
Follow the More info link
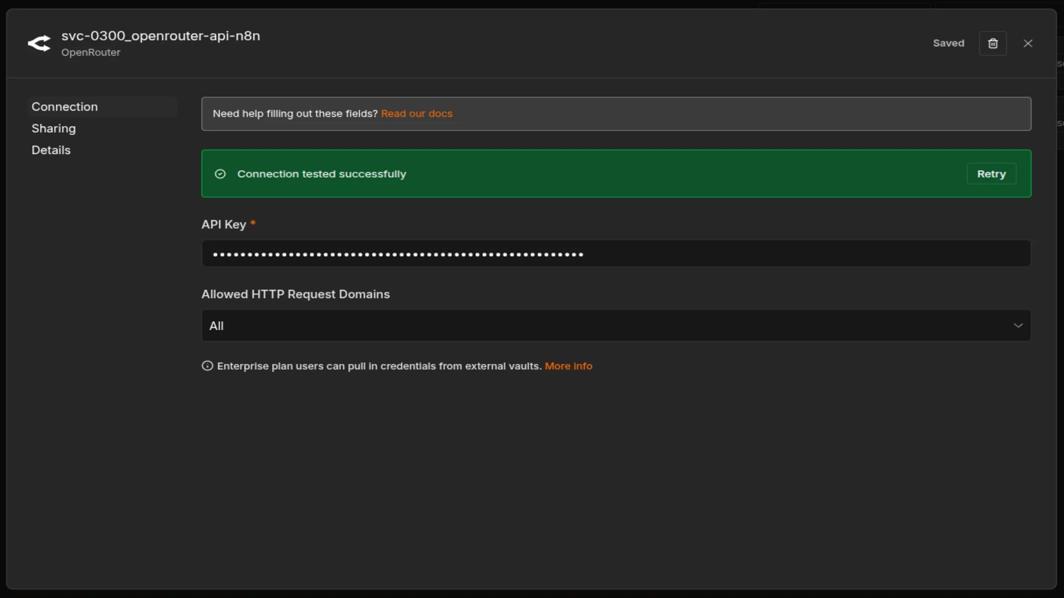[568, 366]
